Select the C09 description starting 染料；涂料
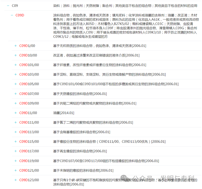This screenshot has width=202, height=189. (125, 6)
